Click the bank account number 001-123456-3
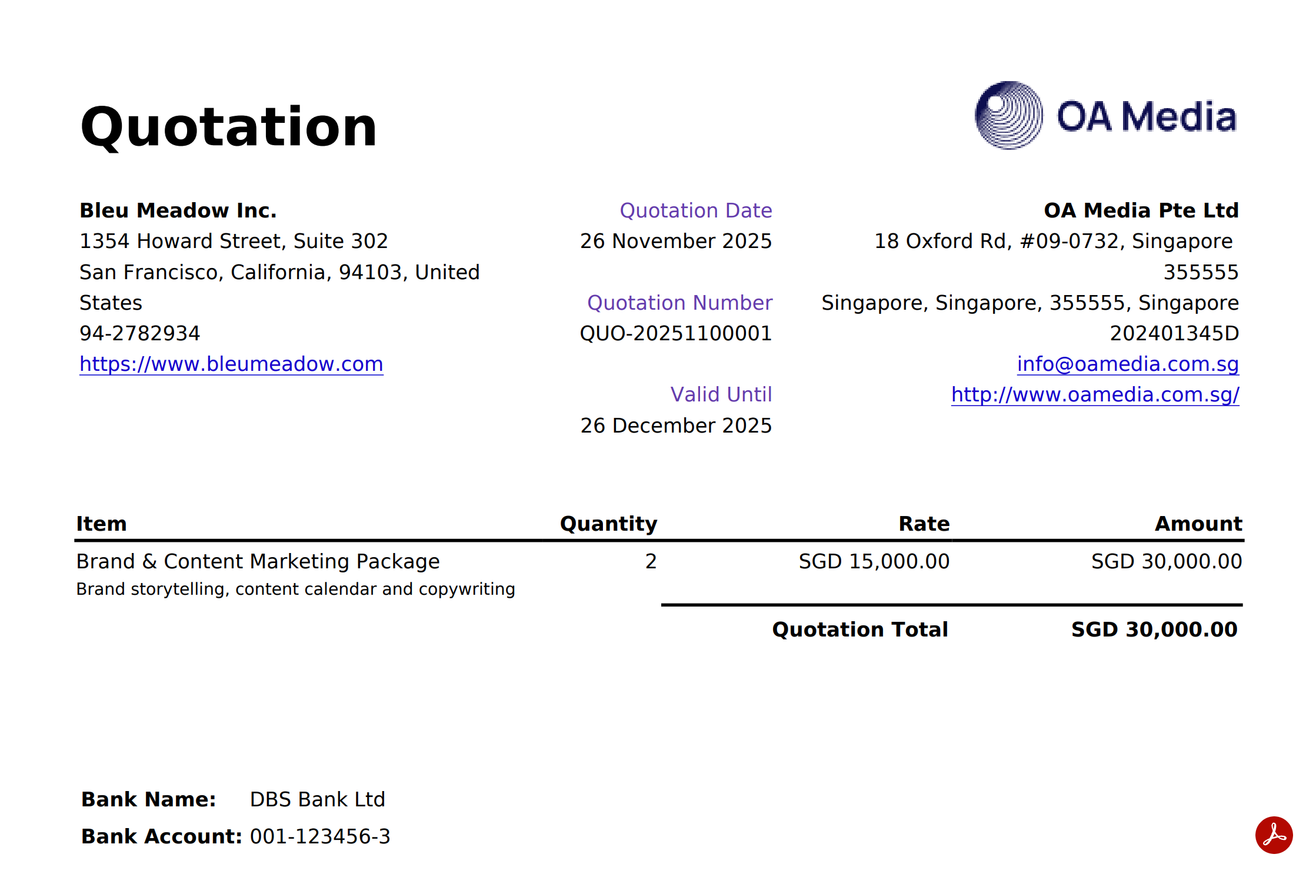The image size is (1316, 871). pos(319,837)
